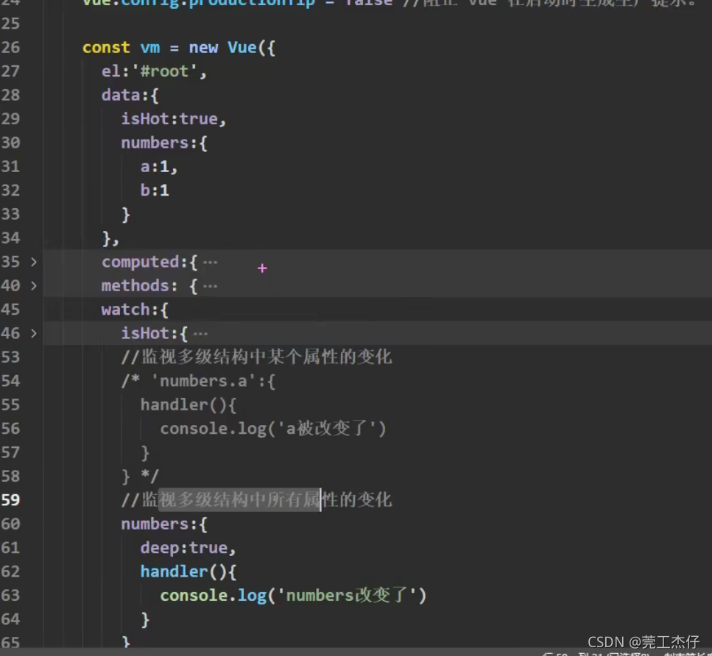
Task: Click the 'new' keyword on line 26
Action: pyautogui.click(x=203, y=48)
